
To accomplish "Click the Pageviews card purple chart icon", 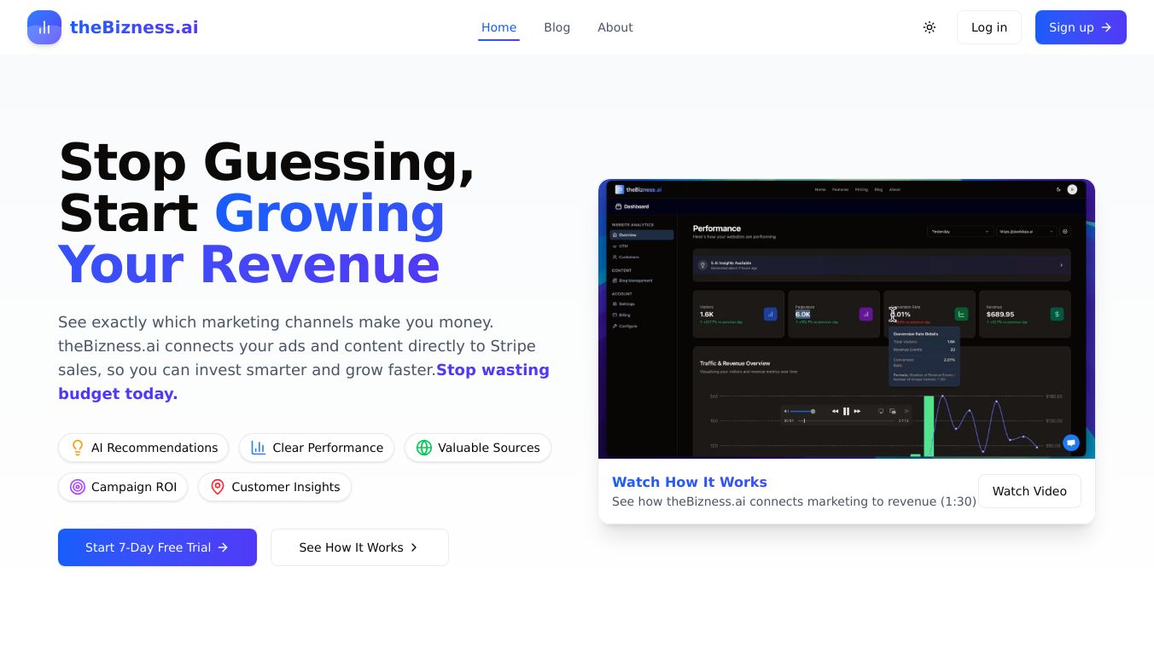I will [x=865, y=314].
